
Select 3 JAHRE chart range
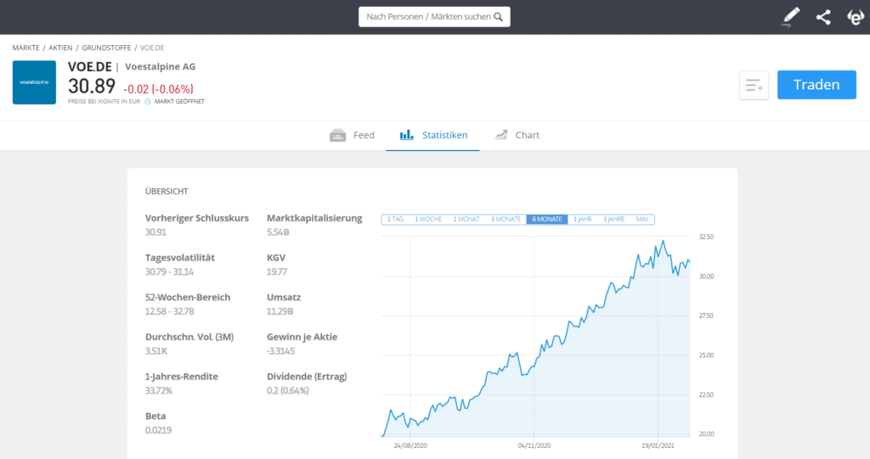point(613,220)
